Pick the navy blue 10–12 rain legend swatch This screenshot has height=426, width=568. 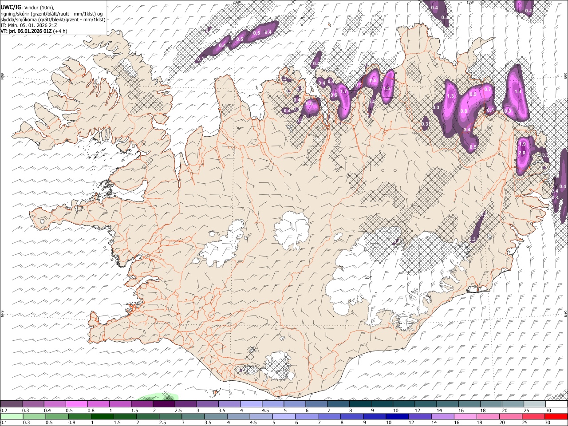click(x=398, y=417)
